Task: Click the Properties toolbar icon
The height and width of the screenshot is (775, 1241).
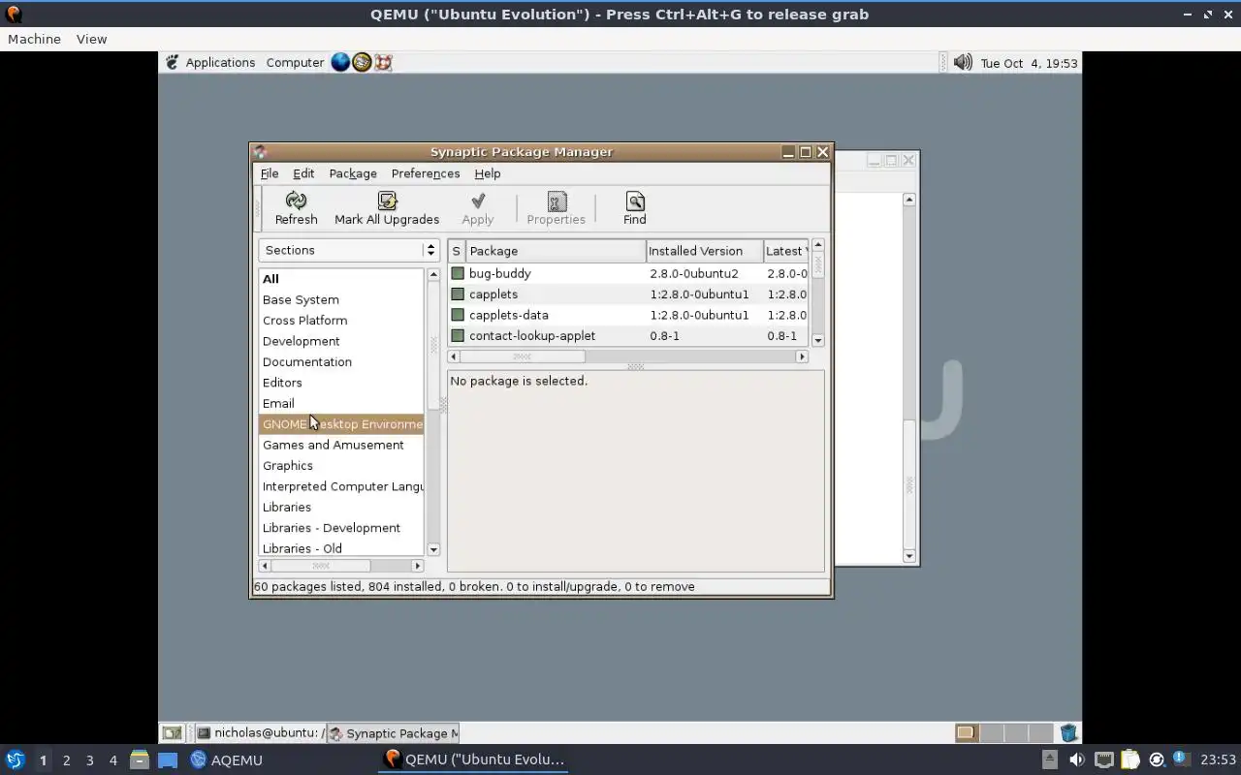Action: 557,201
